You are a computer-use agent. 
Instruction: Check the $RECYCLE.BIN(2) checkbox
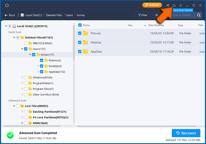(x=26, y=43)
